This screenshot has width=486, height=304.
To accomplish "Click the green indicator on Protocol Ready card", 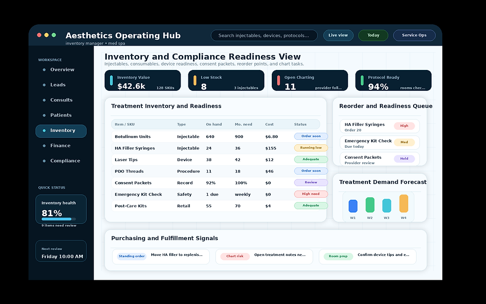I will click(362, 80).
